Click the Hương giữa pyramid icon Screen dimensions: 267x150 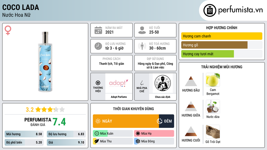point(191,106)
